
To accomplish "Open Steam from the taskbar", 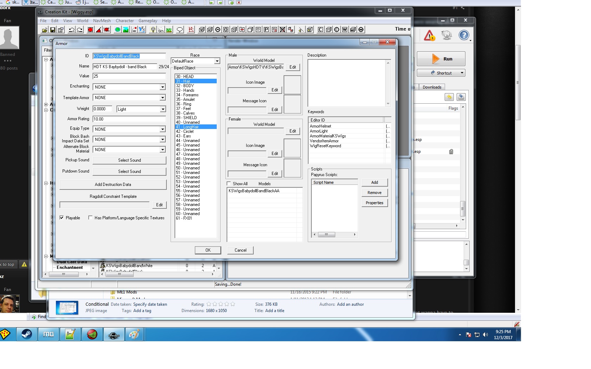I will [27, 334].
